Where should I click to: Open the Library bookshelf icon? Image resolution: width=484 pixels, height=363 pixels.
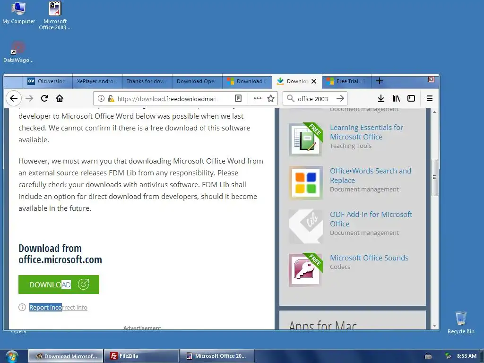396,98
